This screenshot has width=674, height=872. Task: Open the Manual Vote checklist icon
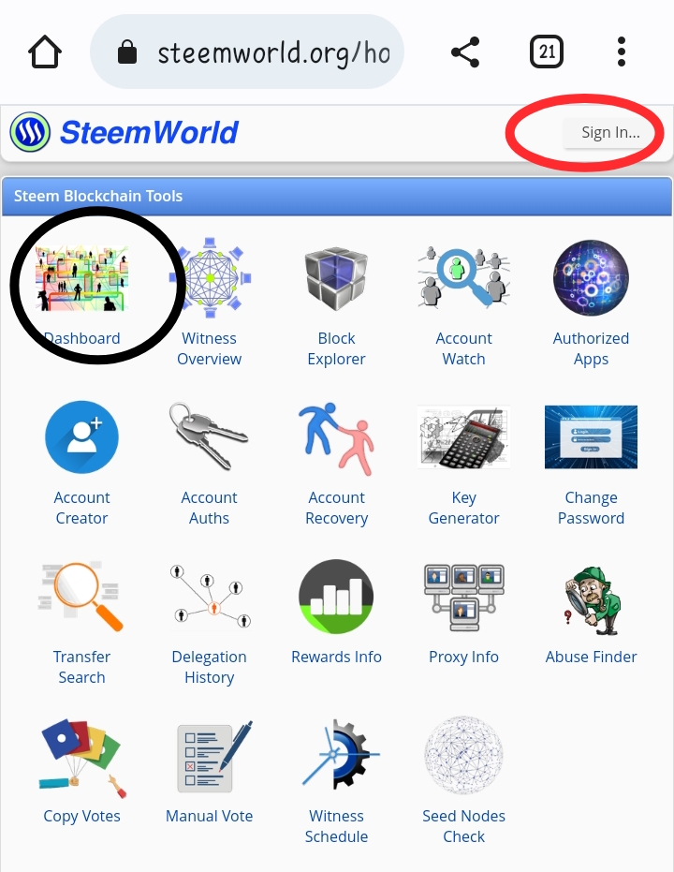[x=214, y=757]
